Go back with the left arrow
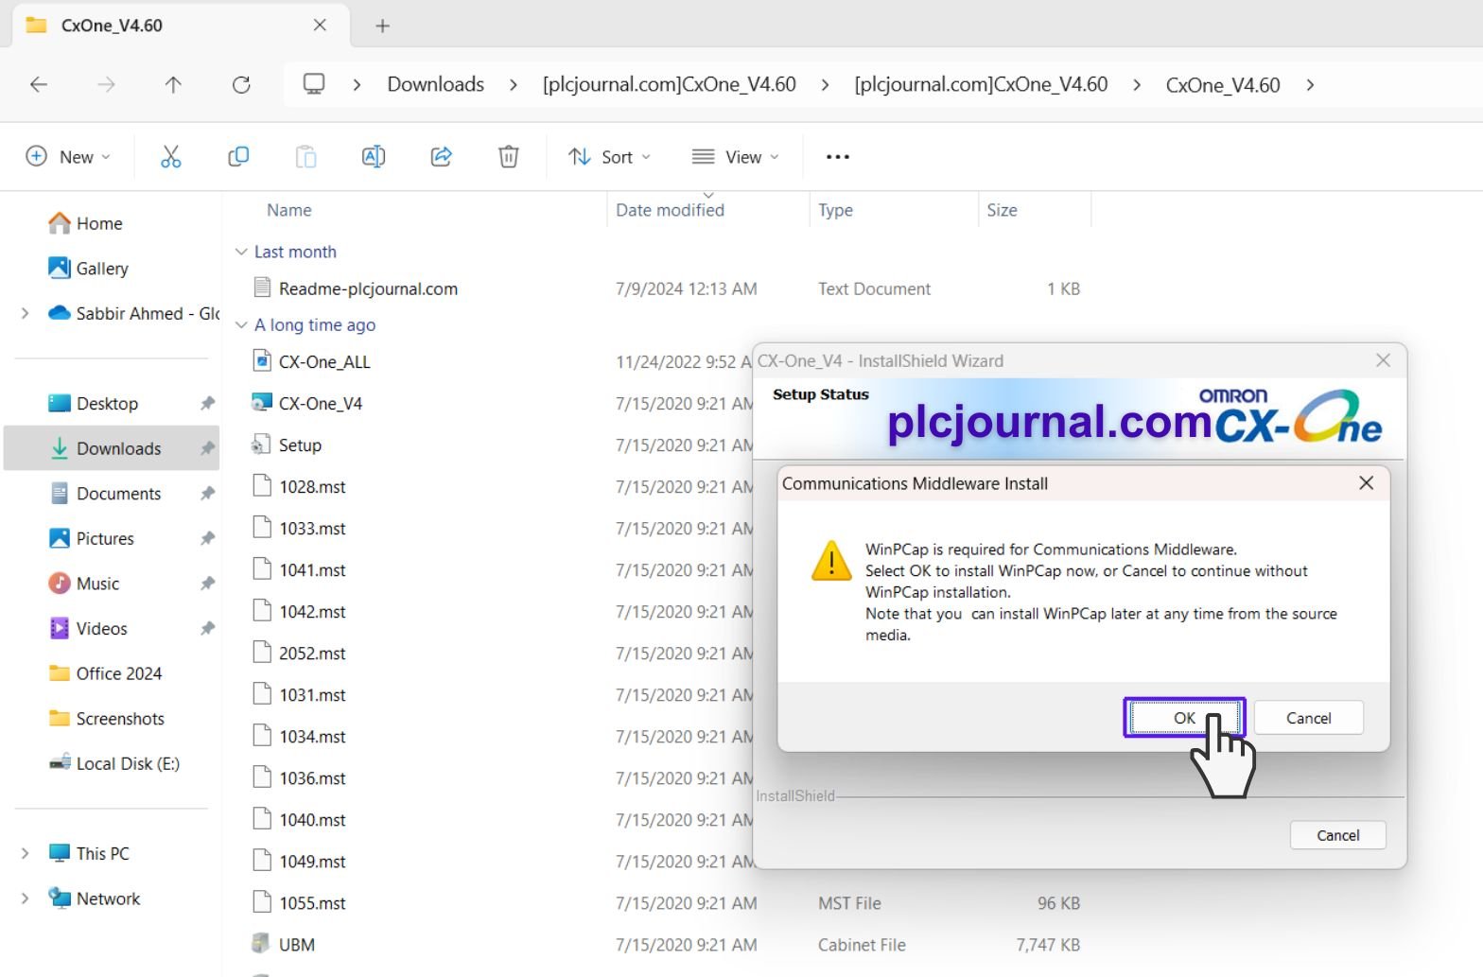This screenshot has height=977, width=1483. 39,84
